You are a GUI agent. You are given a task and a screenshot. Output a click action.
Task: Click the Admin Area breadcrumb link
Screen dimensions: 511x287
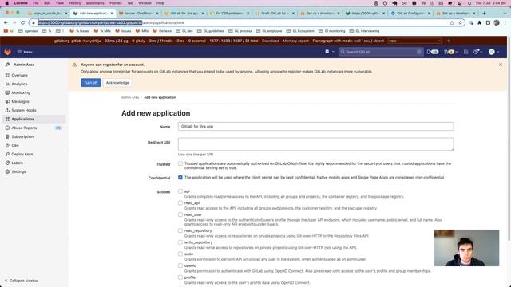130,97
